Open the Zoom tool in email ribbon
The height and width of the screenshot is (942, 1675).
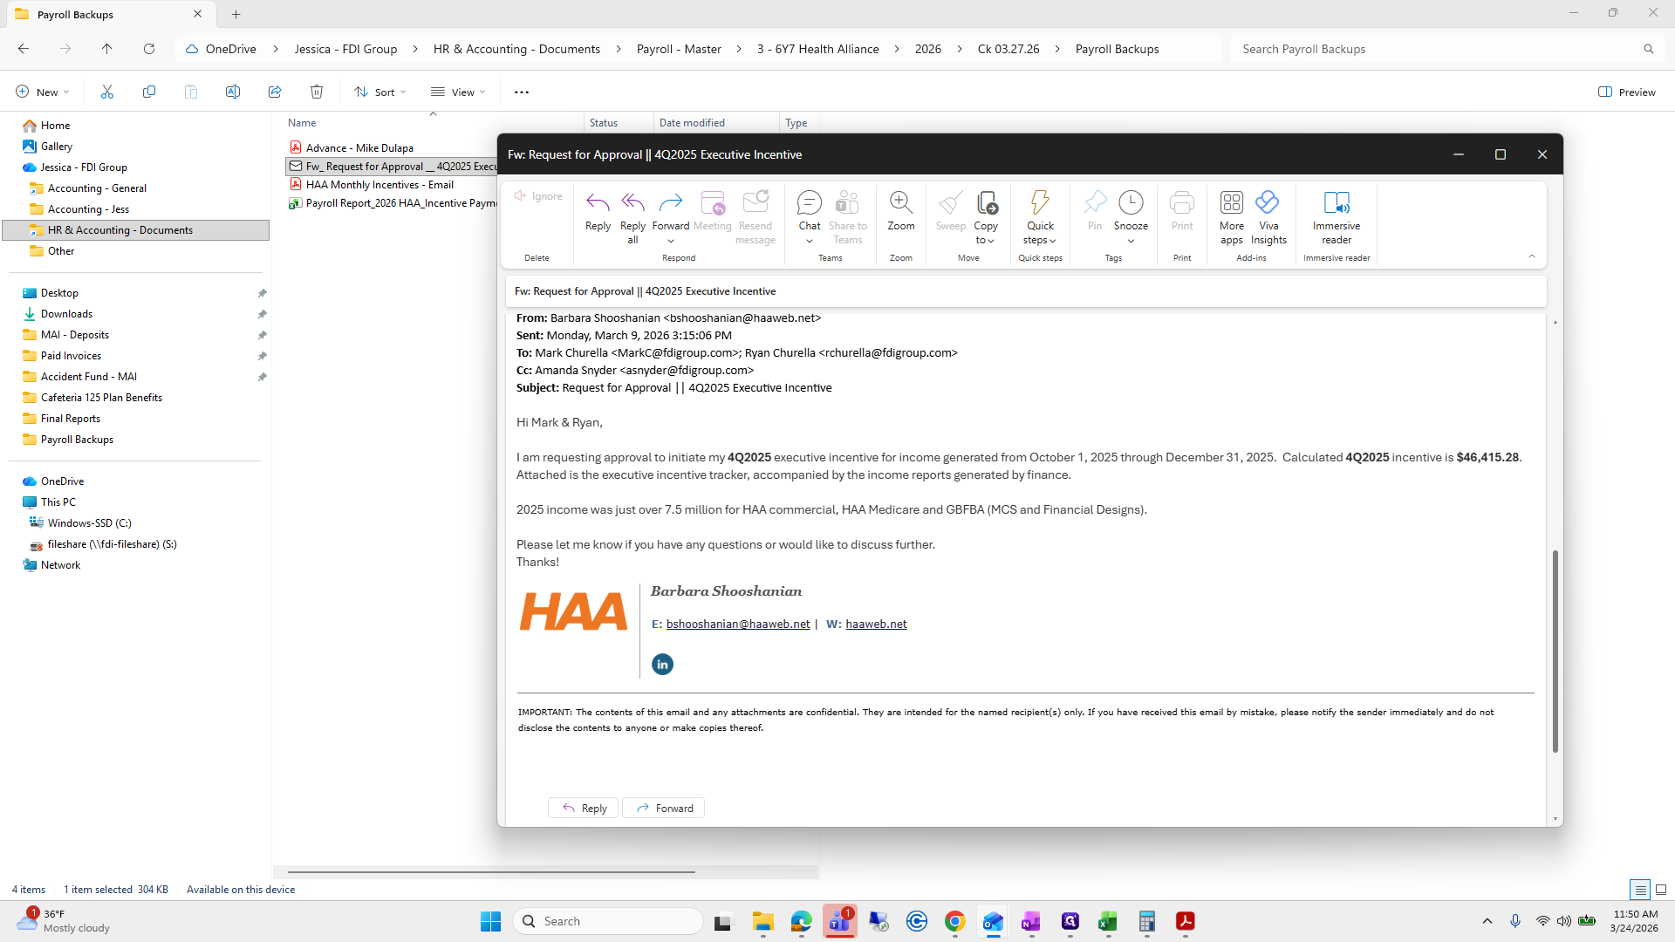(900, 203)
